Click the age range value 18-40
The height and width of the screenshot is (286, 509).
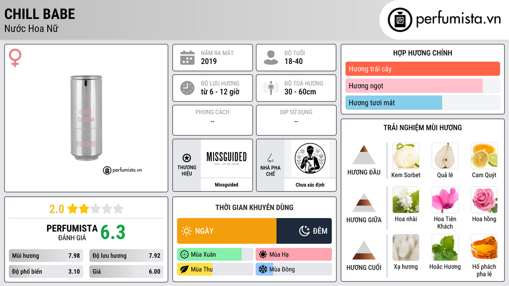pos(293,61)
